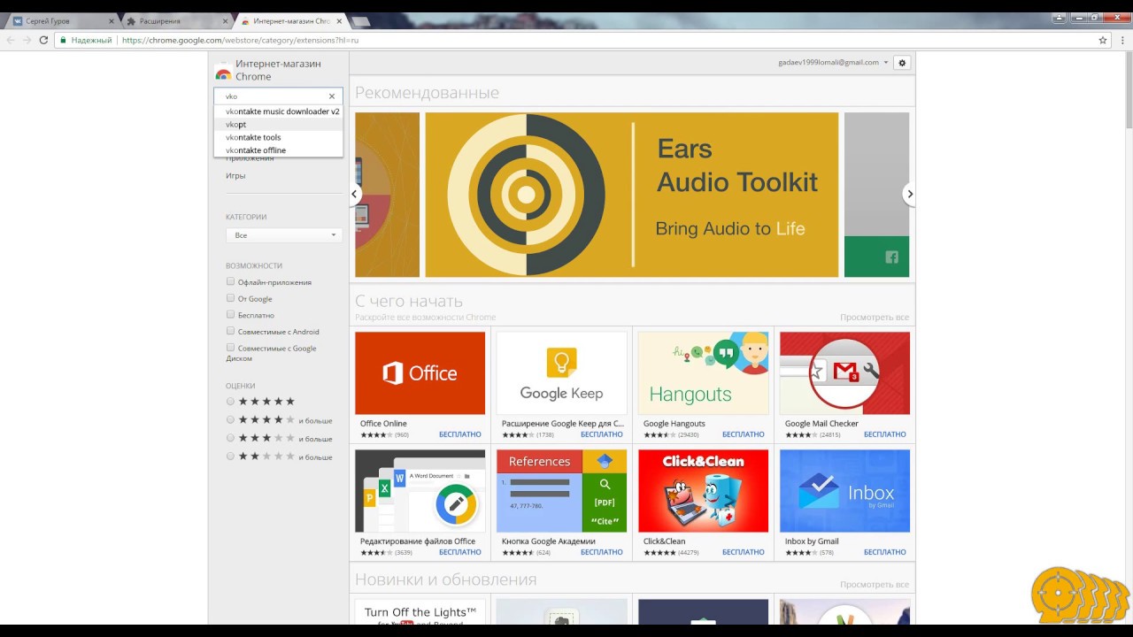The image size is (1133, 637).
Task: Select three stars и больше rating
Action: point(231,438)
